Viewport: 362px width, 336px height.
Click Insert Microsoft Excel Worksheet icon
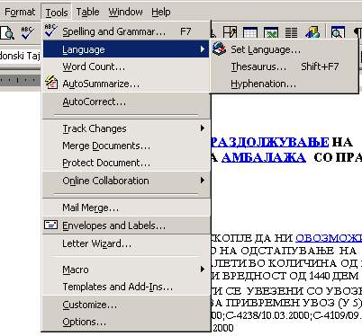click(270, 32)
